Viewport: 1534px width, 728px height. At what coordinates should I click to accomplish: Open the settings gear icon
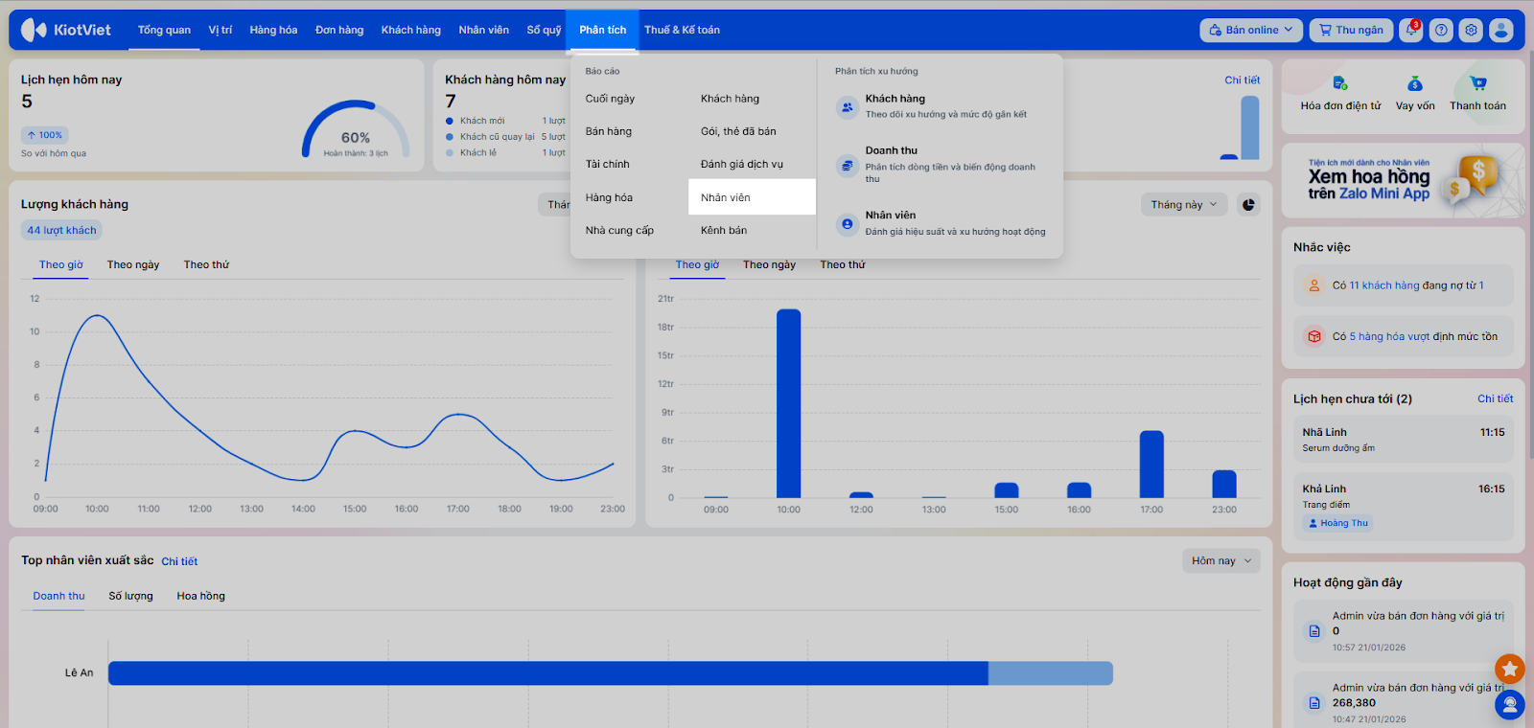[1471, 30]
